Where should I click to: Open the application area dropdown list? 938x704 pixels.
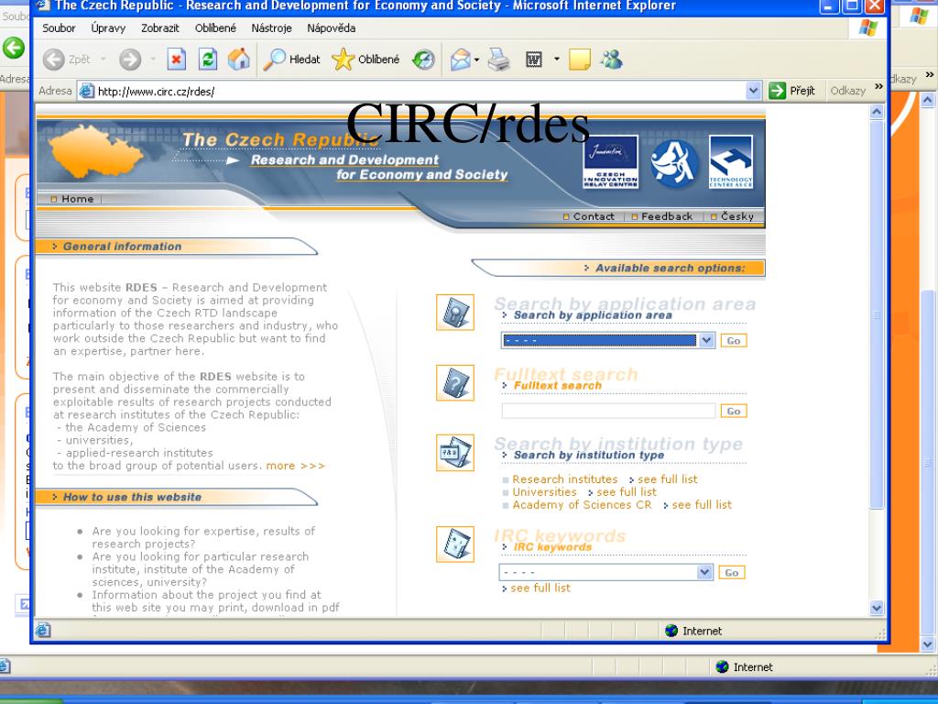[706, 341]
